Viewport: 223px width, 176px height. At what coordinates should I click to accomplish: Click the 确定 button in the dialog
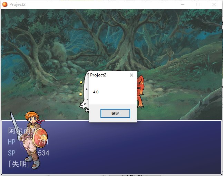[x=115, y=113]
